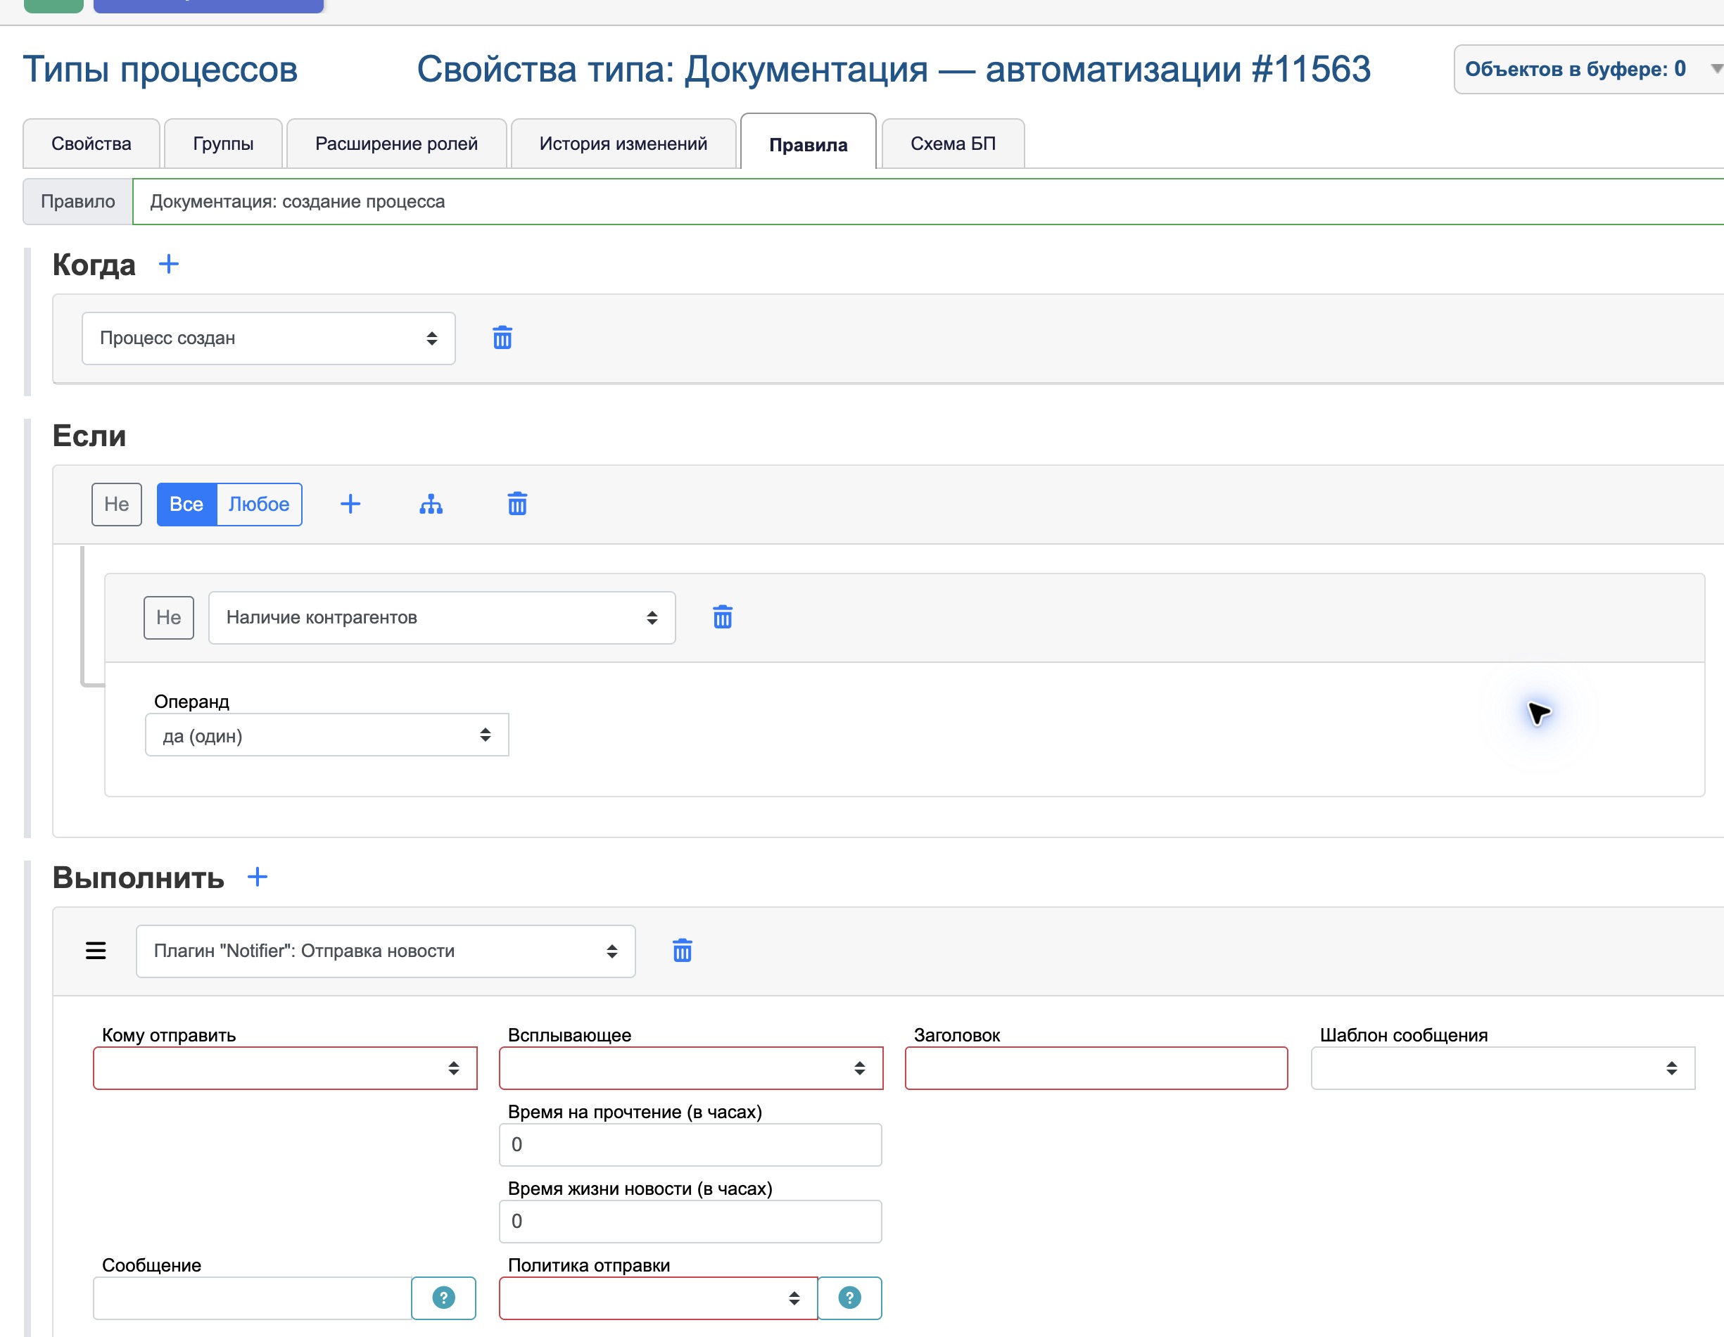1724x1337 pixels.
Task: Add a new trigger with the plus next to Когда
Action: [169, 265]
